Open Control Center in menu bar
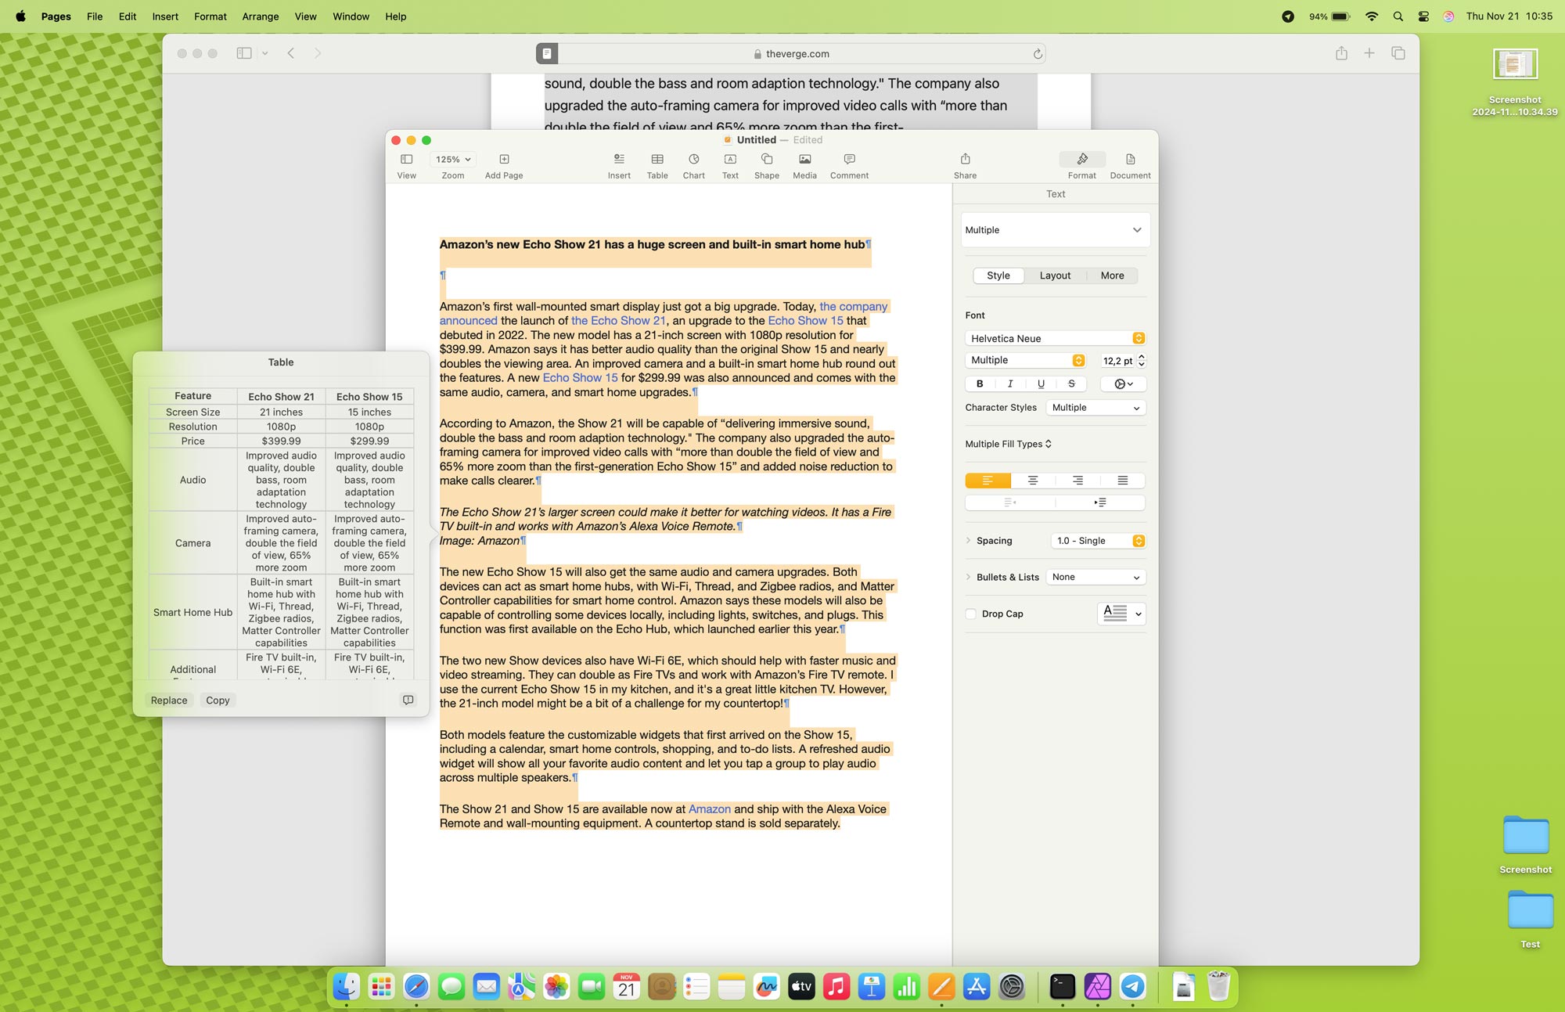The width and height of the screenshot is (1565, 1012). coord(1423,16)
